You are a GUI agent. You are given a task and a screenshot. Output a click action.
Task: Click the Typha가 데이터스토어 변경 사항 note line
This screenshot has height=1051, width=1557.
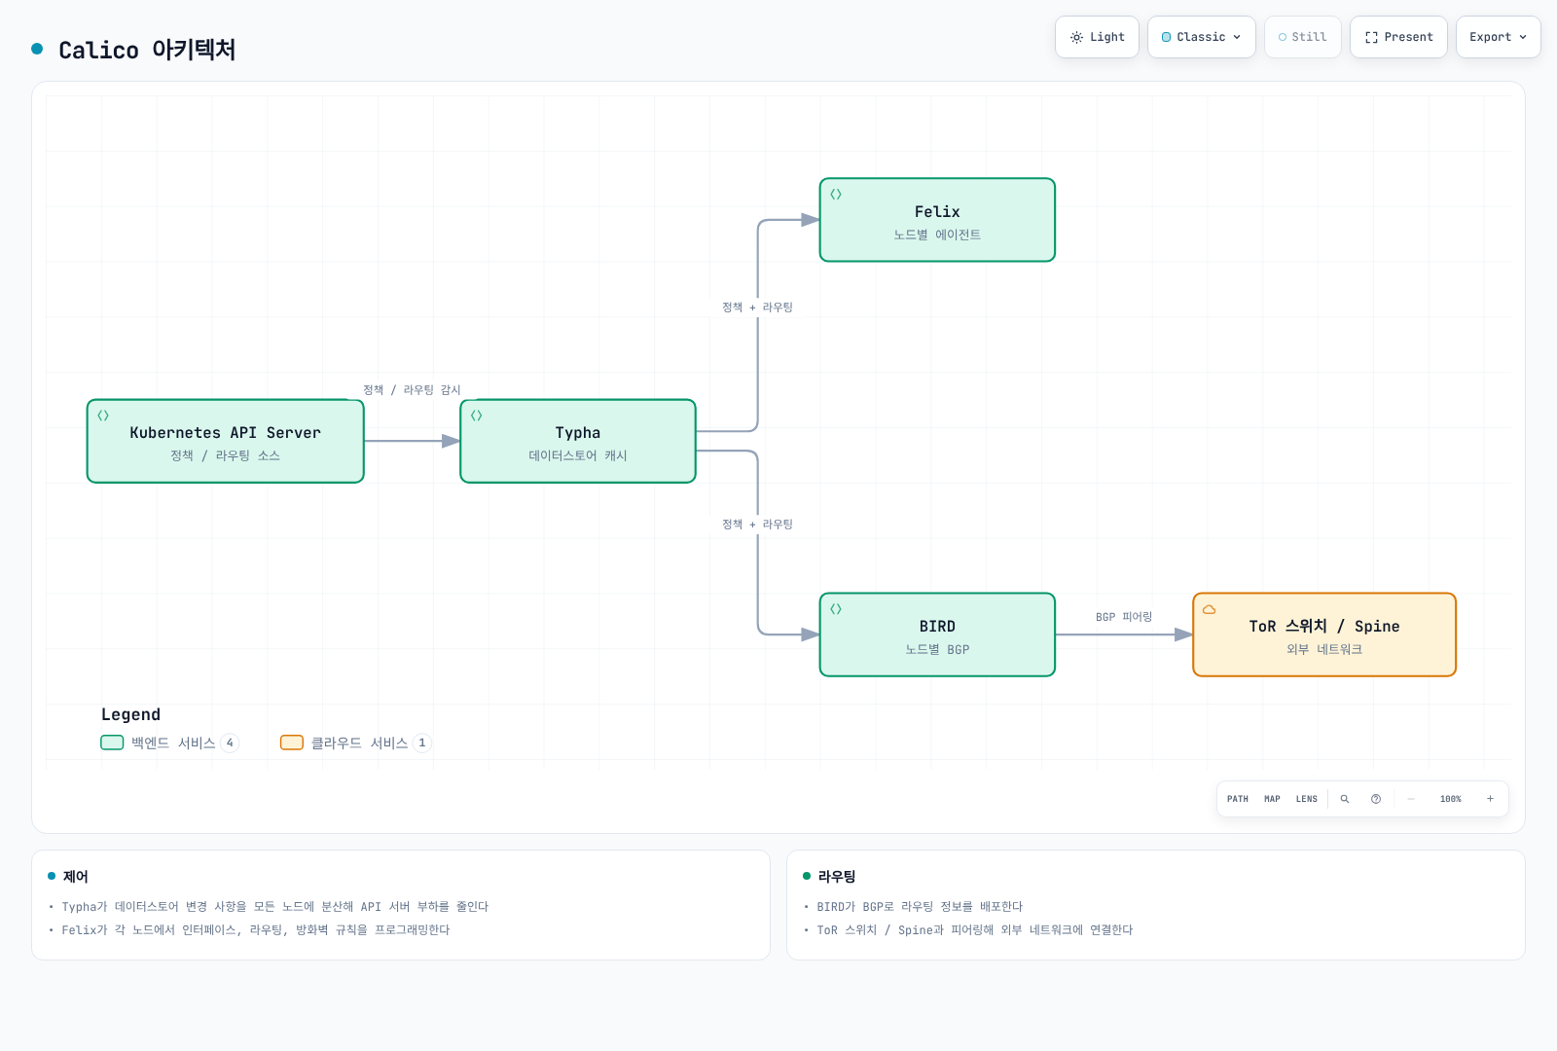[x=275, y=906]
